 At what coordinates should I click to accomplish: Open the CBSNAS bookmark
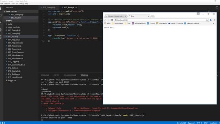(x=151, y=23)
